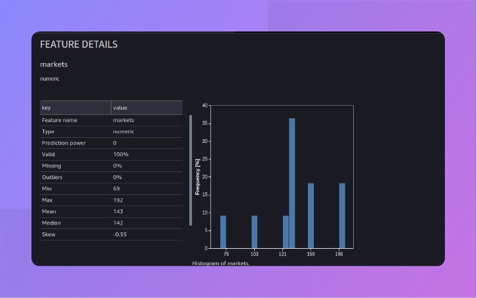Select the 'Outliers' key cell
Image resolution: width=477 pixels, height=298 pixels.
click(x=52, y=177)
